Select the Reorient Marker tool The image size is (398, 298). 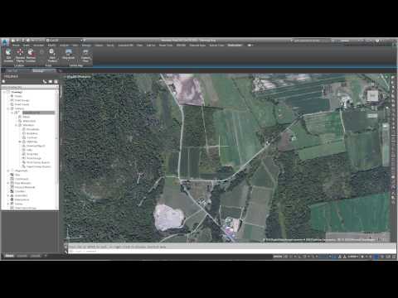tap(20, 55)
